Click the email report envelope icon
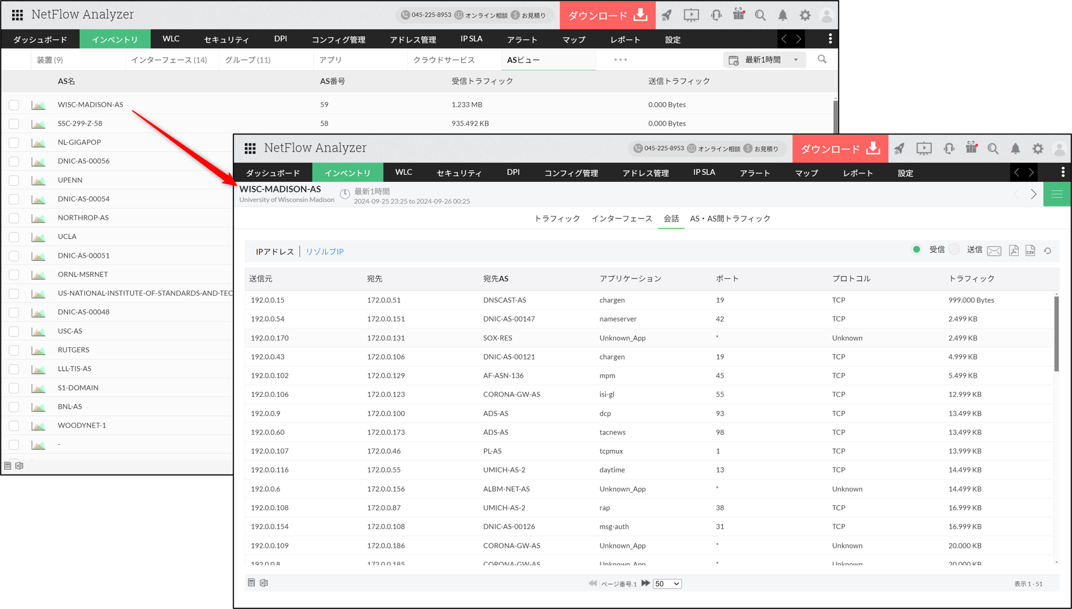This screenshot has height=609, width=1072. click(994, 251)
